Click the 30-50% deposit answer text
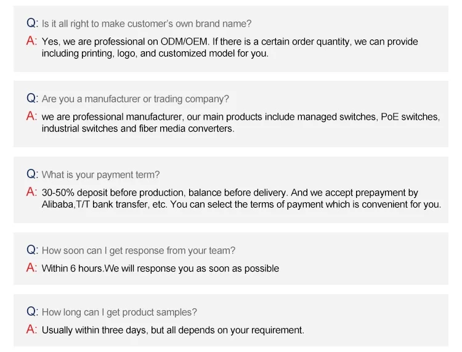462x352 pixels. pos(241,199)
